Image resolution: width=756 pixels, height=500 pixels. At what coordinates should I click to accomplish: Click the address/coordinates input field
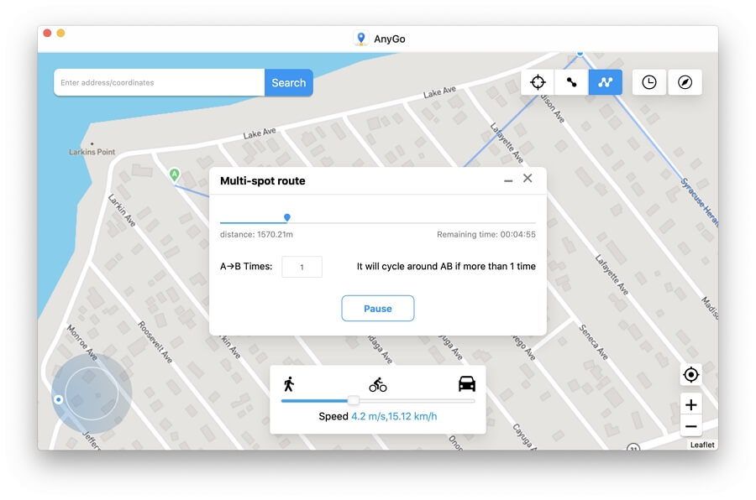[160, 83]
